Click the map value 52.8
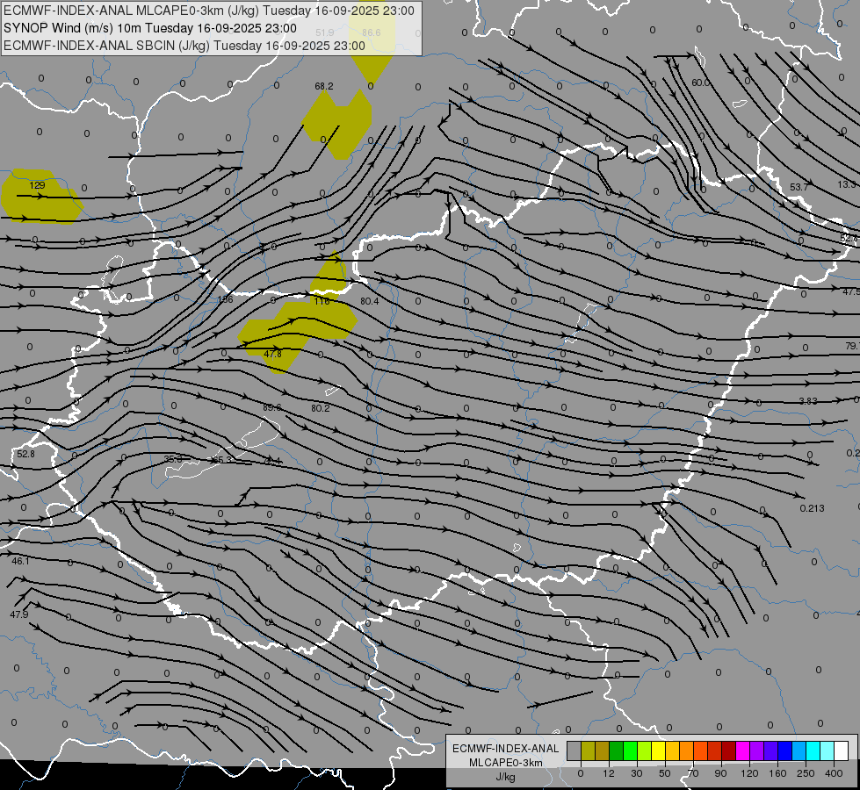This screenshot has height=790, width=860. point(25,454)
